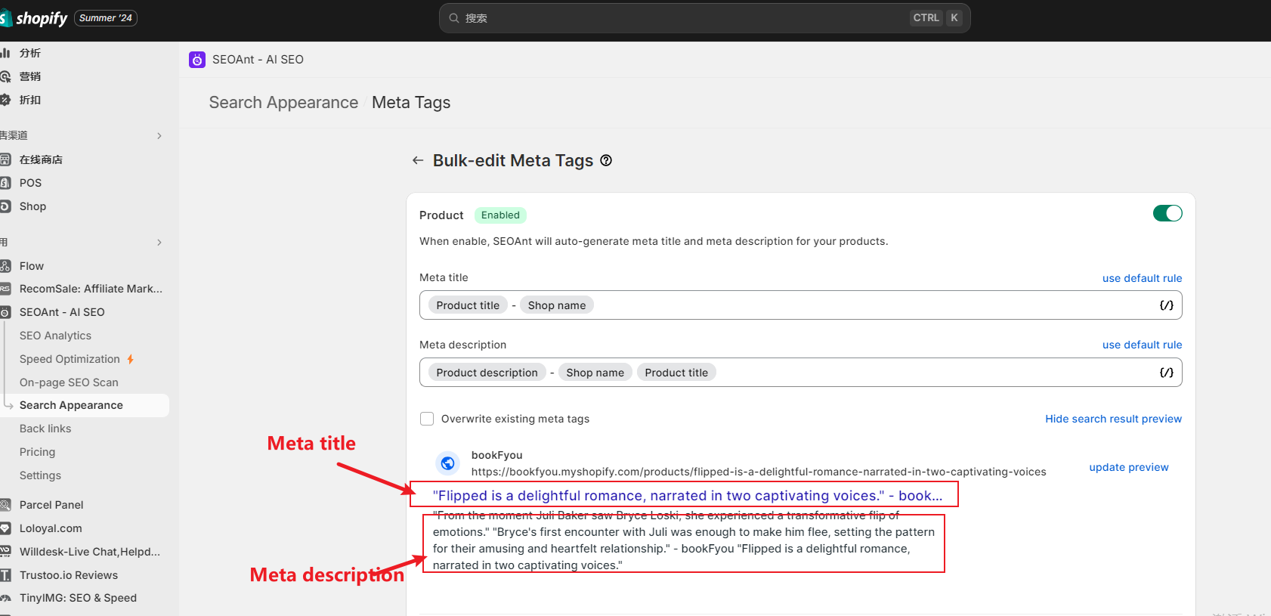Click the TinyIMG app icon

tap(5, 598)
